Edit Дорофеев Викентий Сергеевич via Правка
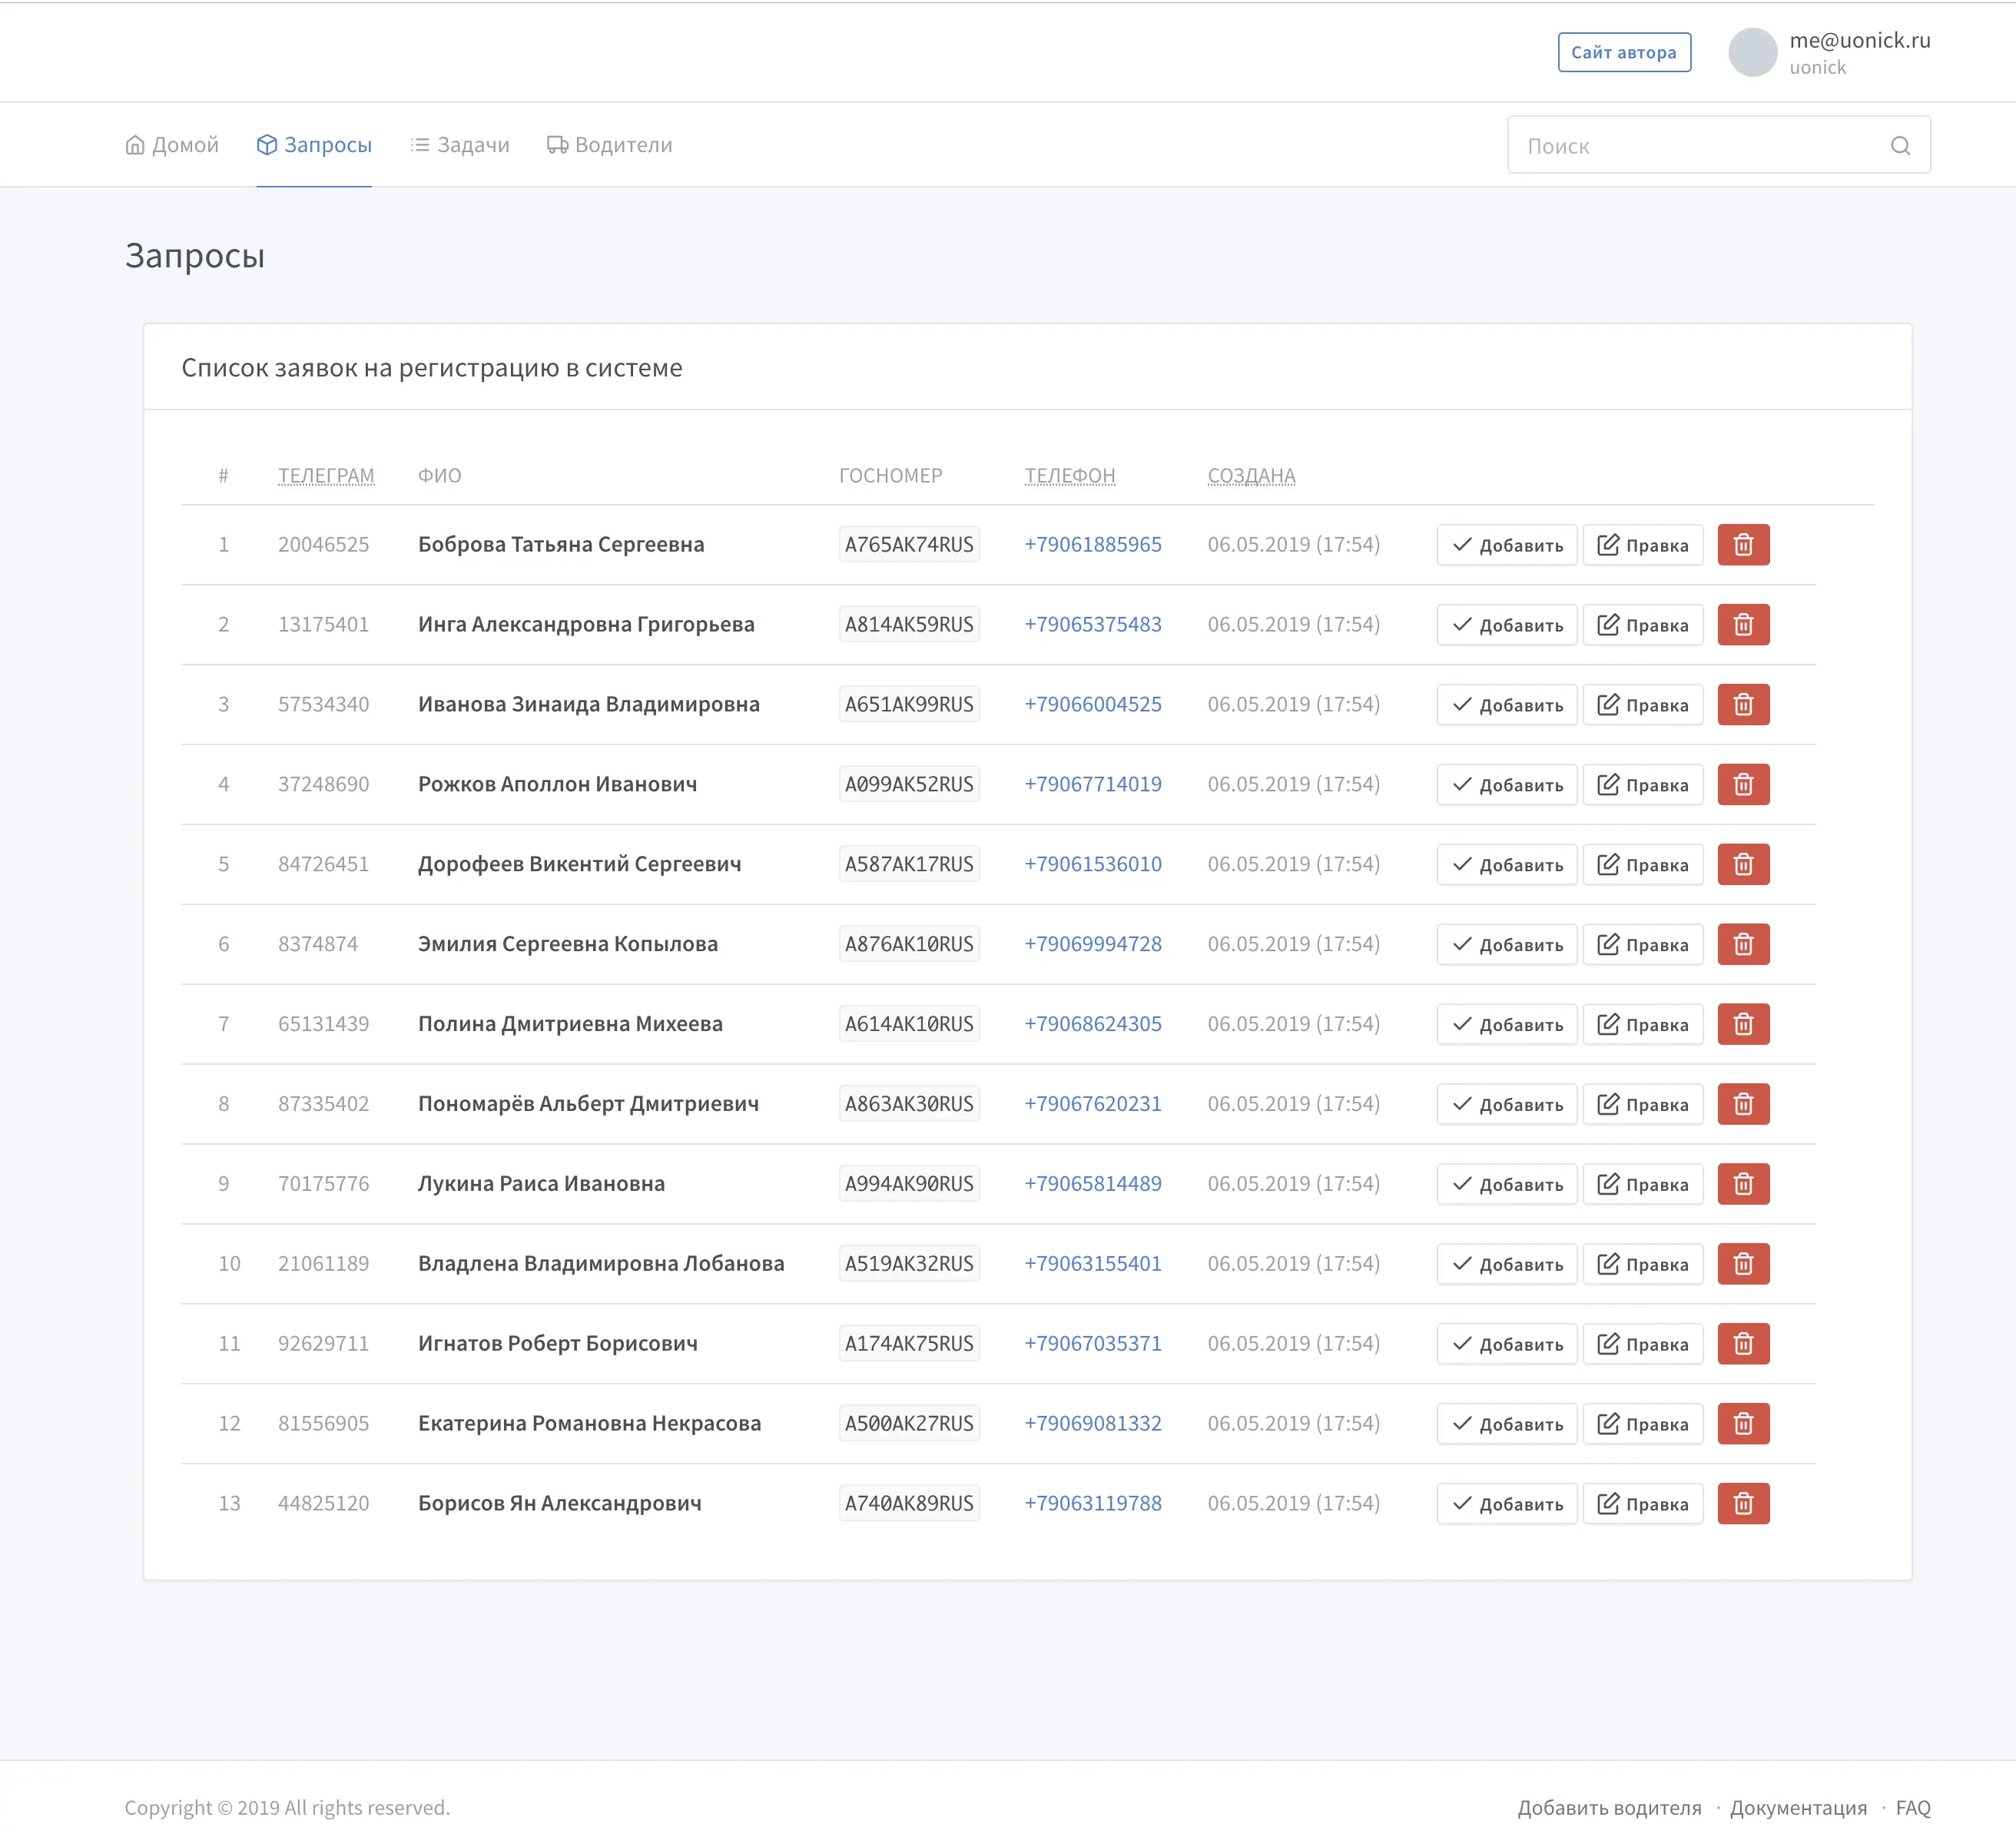 point(1642,865)
